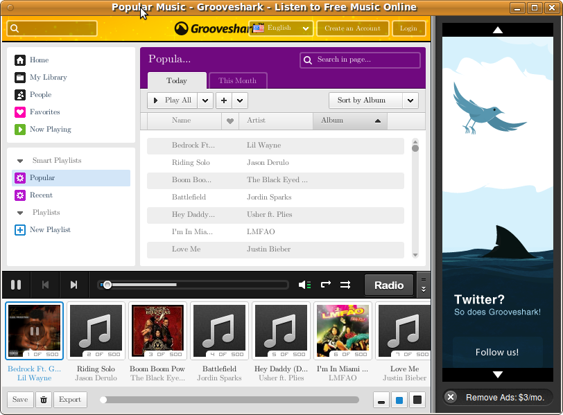
Task: Click the heart favorites column header
Action: click(230, 121)
